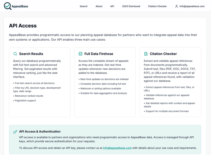Click the info@appealbase.com account link in header
Screen dimensions: 211x155
[x=192, y=6]
